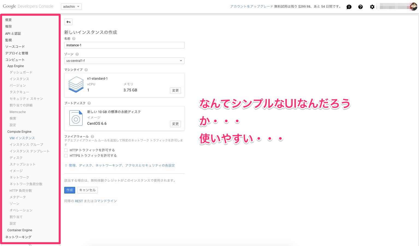The image size is (419, 246).
Task: Click the キャンセル button
Action: click(87, 190)
